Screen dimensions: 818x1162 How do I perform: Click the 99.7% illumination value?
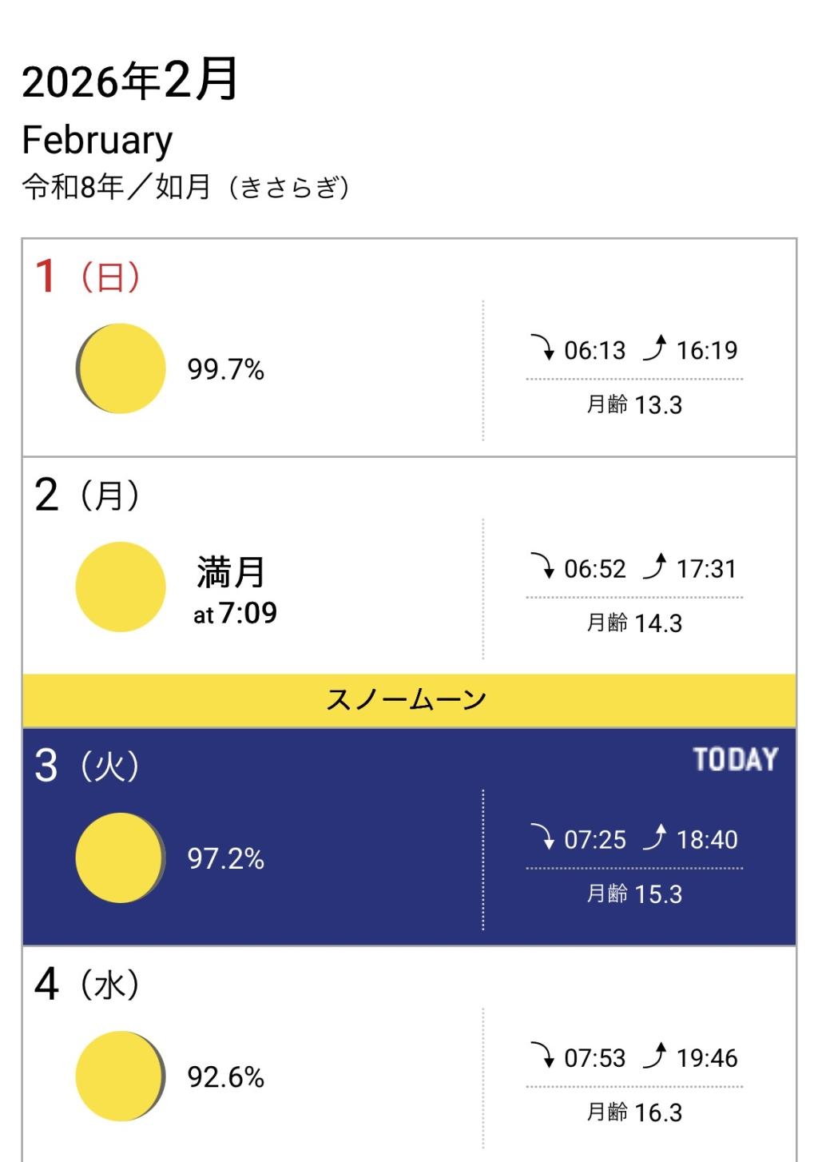point(225,369)
